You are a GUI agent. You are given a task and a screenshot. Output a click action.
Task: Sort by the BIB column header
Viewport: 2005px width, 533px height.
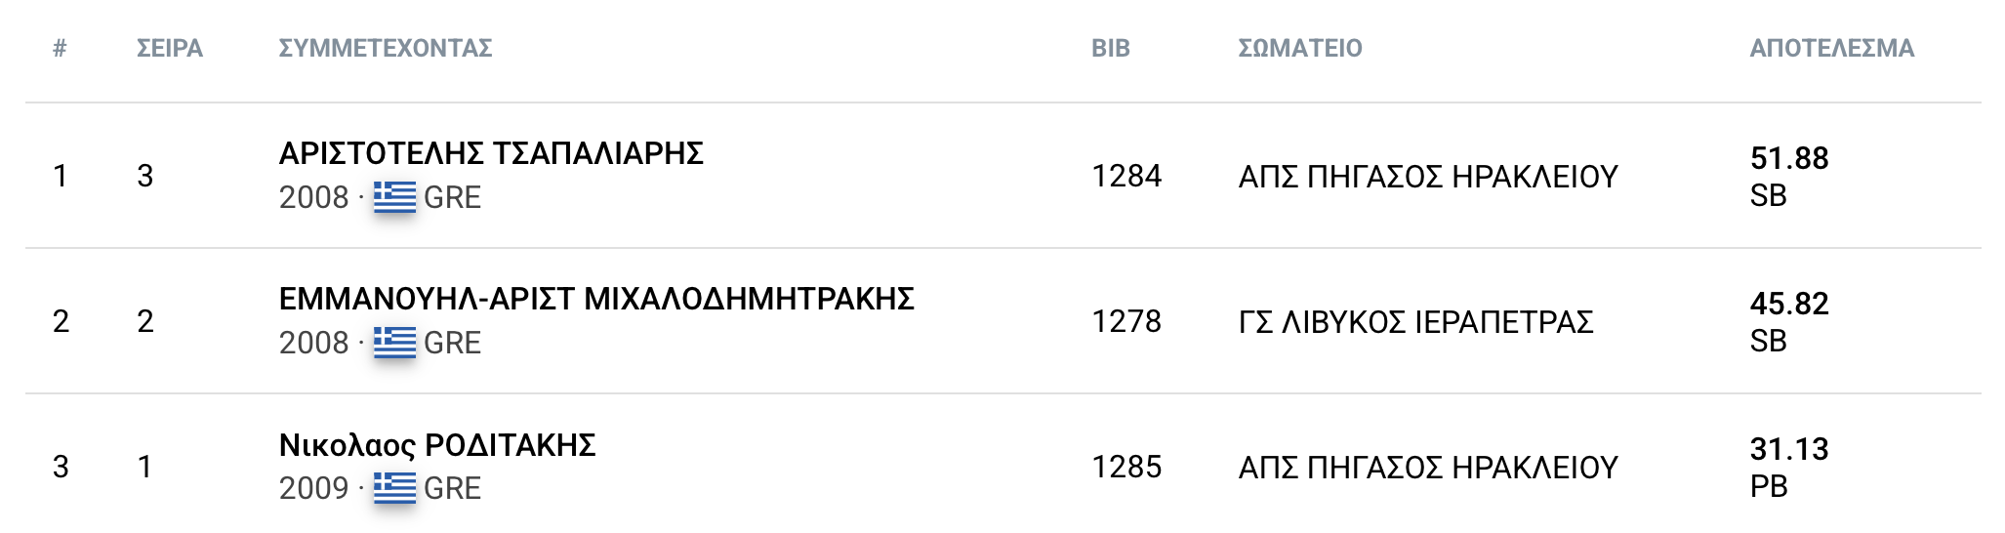tap(1111, 48)
